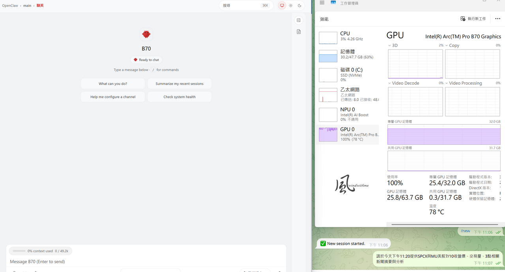The image size is (505, 272).
Task: Open the document icon in OpenClaw sidebar
Action: click(299, 31)
